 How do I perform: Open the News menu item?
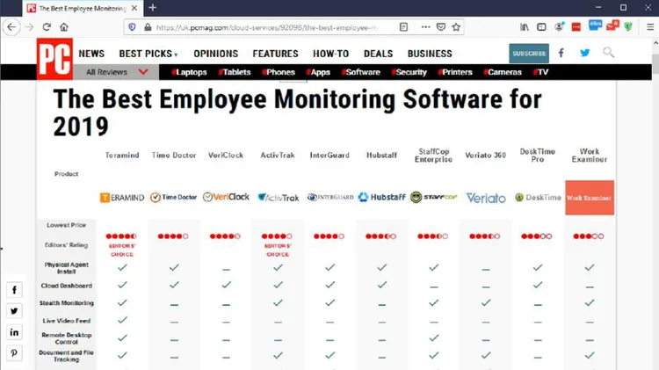click(91, 54)
